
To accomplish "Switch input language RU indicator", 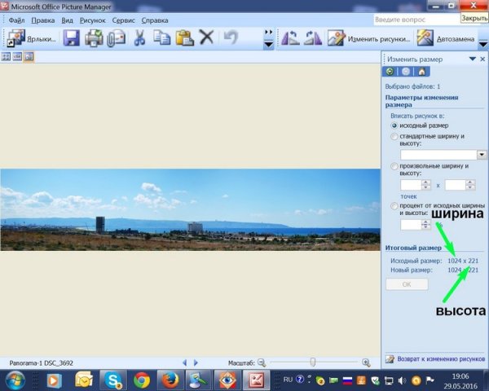I will click(288, 380).
